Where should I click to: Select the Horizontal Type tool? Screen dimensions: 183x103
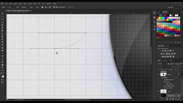(2, 56)
